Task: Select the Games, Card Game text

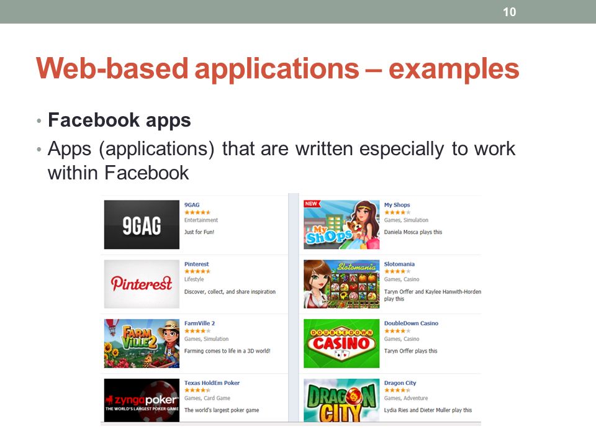Action: (207, 399)
